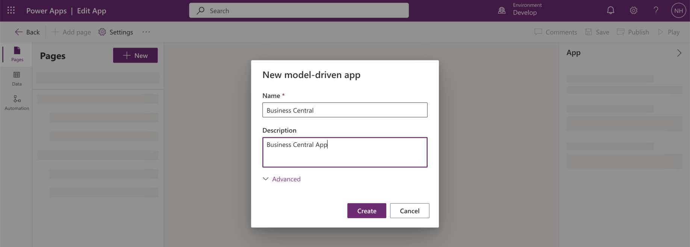This screenshot has width=690, height=247.
Task: Select the environment globe icon
Action: coord(502,11)
